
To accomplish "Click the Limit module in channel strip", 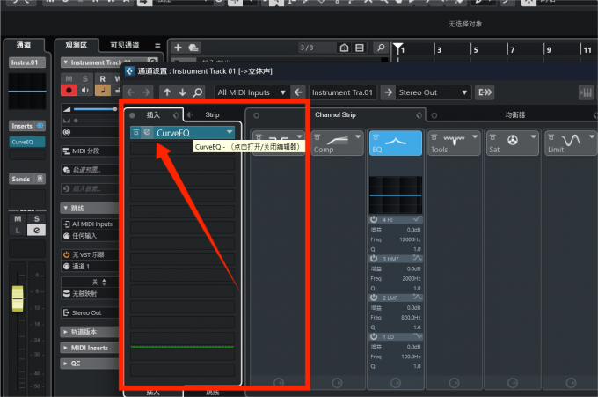I will pos(571,143).
